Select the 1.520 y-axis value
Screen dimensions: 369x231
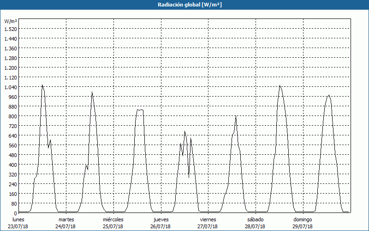click(11, 29)
